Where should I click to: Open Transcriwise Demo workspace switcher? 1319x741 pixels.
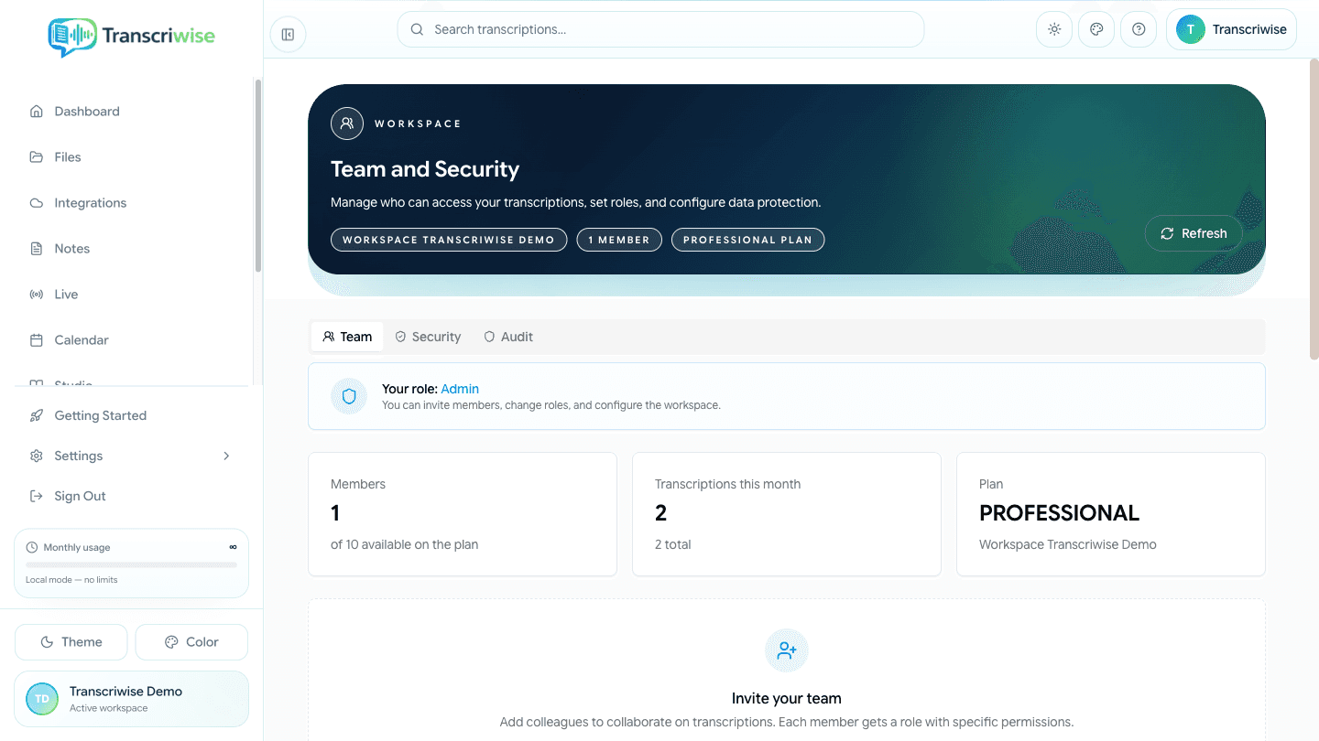(132, 699)
